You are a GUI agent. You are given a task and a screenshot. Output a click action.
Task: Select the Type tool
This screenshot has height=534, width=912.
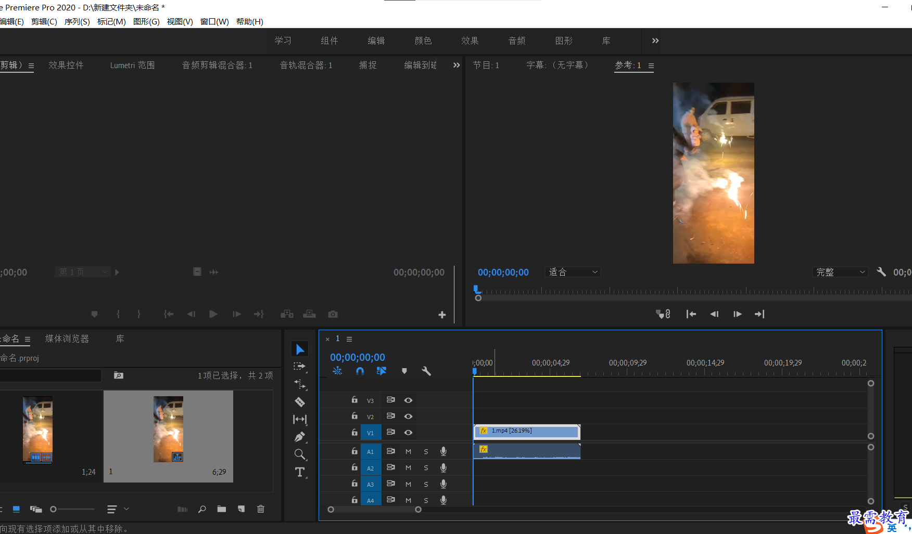(300, 472)
